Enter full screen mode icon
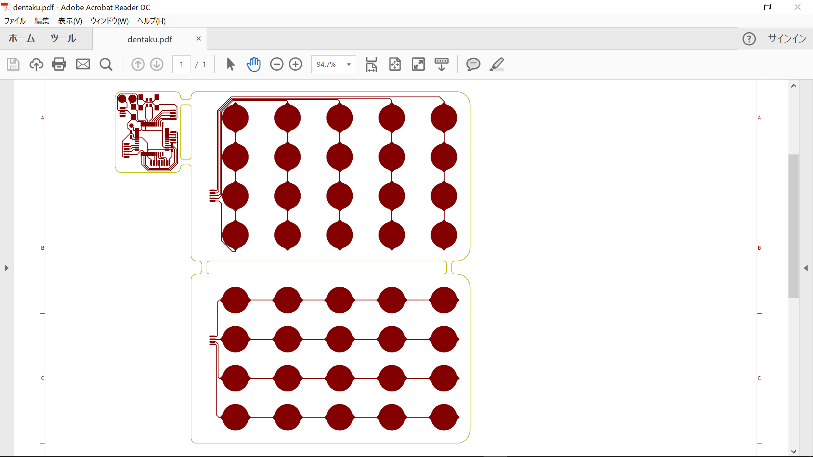This screenshot has height=457, width=813. pyautogui.click(x=418, y=64)
